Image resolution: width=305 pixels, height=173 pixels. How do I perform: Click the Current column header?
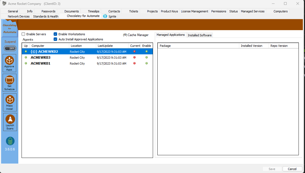tap(134, 46)
